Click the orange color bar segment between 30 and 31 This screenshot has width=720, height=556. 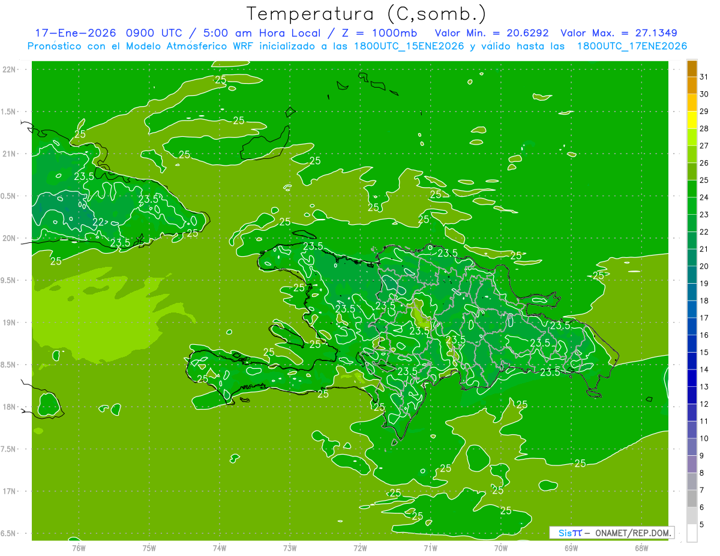tap(692, 86)
